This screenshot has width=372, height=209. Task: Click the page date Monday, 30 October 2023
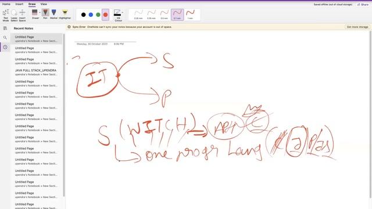92,44
